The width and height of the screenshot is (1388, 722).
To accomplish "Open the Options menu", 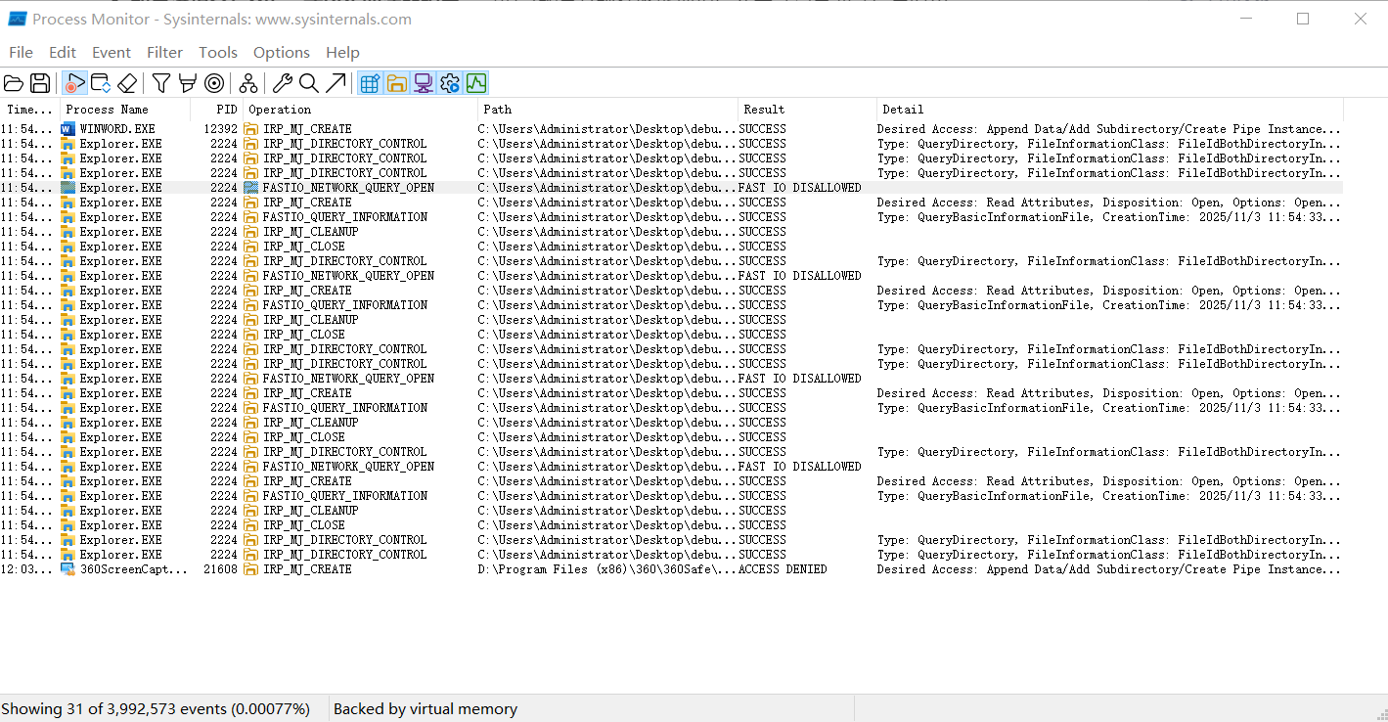I will [282, 52].
